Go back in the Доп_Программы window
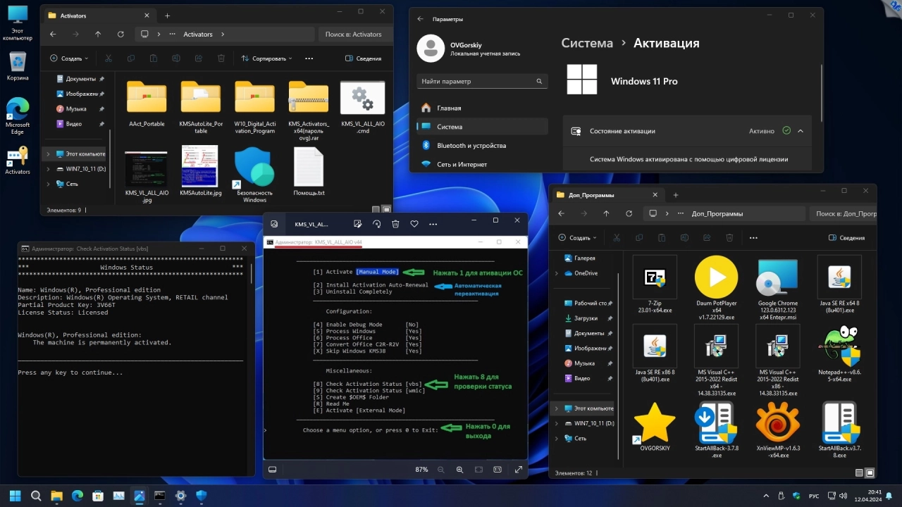This screenshot has width=902, height=507. (562, 213)
